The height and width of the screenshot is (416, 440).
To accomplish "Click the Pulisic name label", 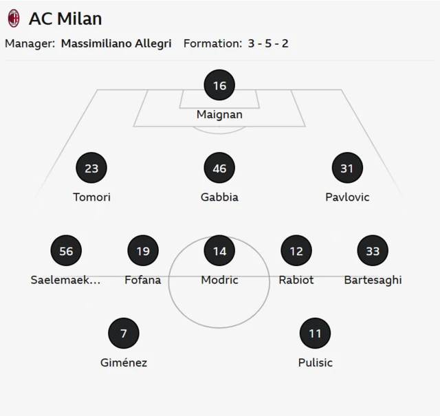I will pyautogui.click(x=315, y=362).
